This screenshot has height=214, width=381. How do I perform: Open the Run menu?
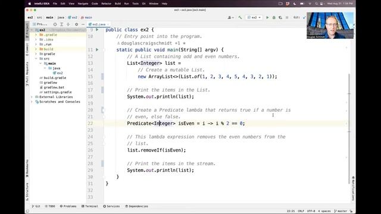coord(126,4)
